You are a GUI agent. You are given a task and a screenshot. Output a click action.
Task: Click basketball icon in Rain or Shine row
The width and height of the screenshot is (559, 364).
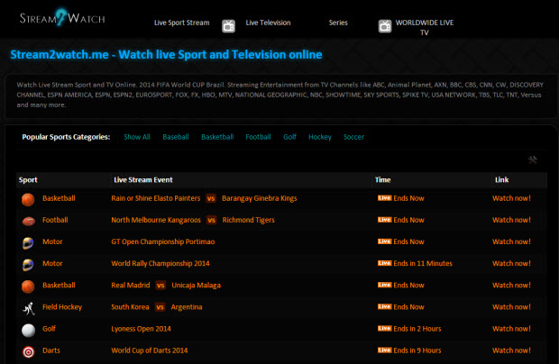(x=28, y=199)
